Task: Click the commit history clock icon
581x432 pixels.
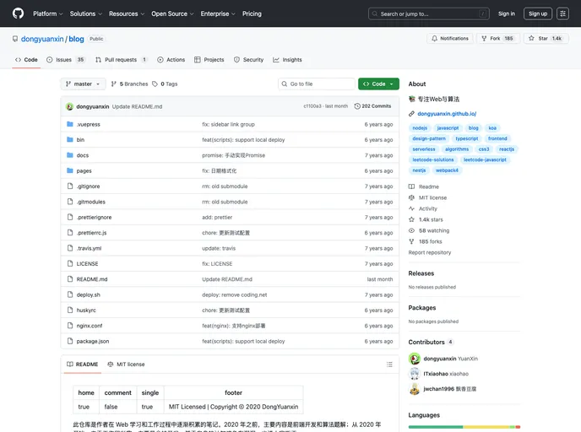Action: click(x=357, y=106)
